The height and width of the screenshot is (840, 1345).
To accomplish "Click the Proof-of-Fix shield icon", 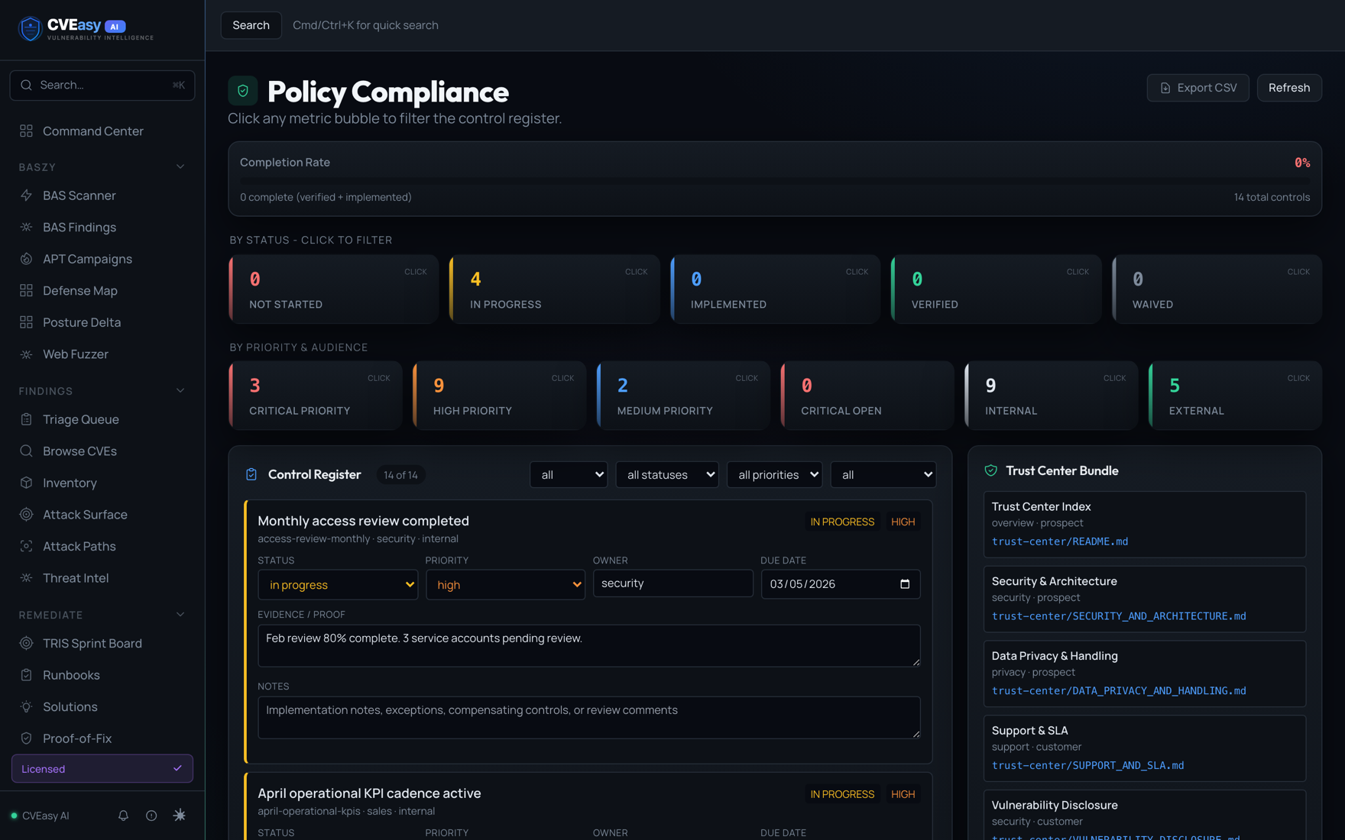I will pyautogui.click(x=26, y=738).
